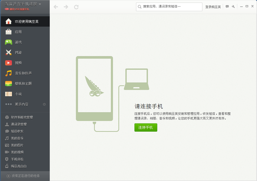Click the feedback speech bubble icon

click(x=227, y=6)
